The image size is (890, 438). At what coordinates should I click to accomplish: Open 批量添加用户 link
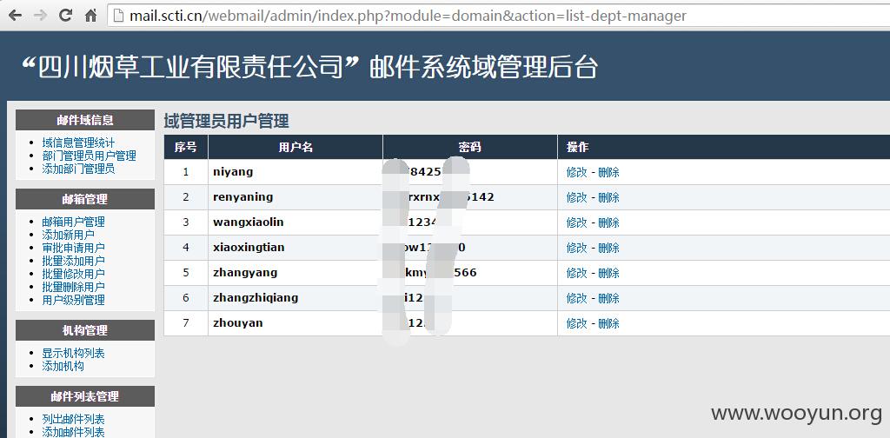[73, 261]
